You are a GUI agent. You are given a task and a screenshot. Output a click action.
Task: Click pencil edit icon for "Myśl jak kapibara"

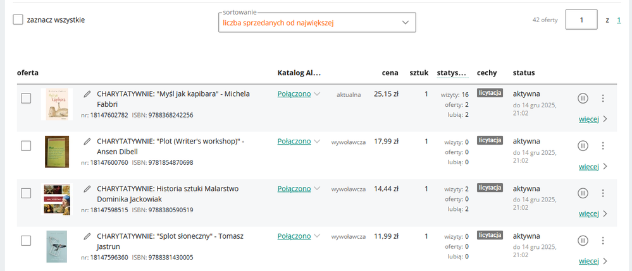[x=87, y=94]
